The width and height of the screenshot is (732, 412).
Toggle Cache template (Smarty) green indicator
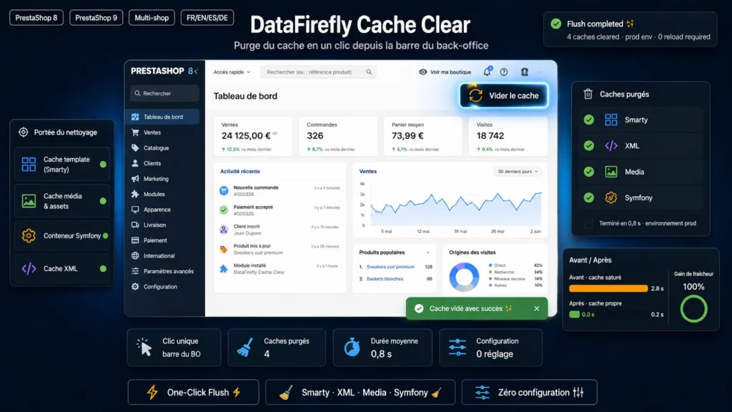point(103,165)
